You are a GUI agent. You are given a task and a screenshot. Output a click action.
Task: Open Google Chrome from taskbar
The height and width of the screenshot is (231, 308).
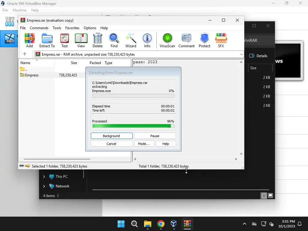click(161, 224)
